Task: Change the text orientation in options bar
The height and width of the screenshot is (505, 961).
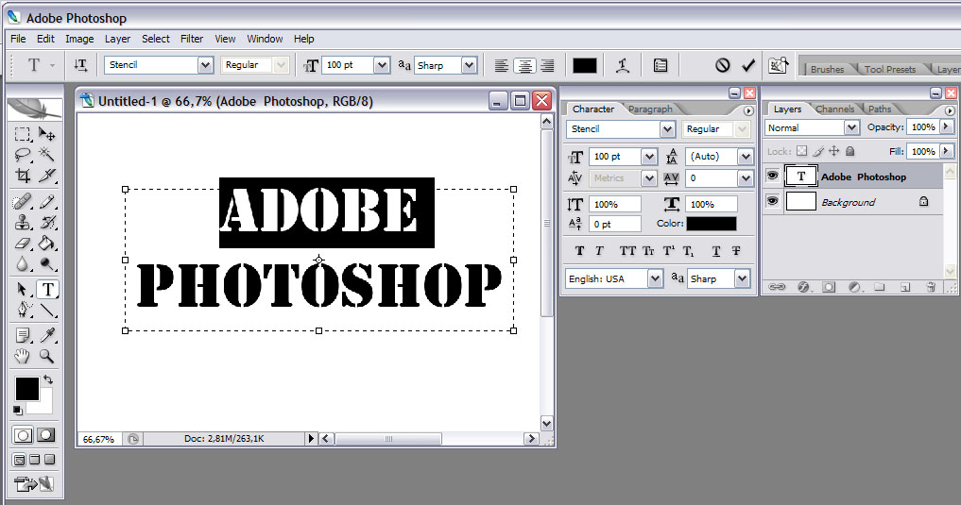Action: click(80, 65)
